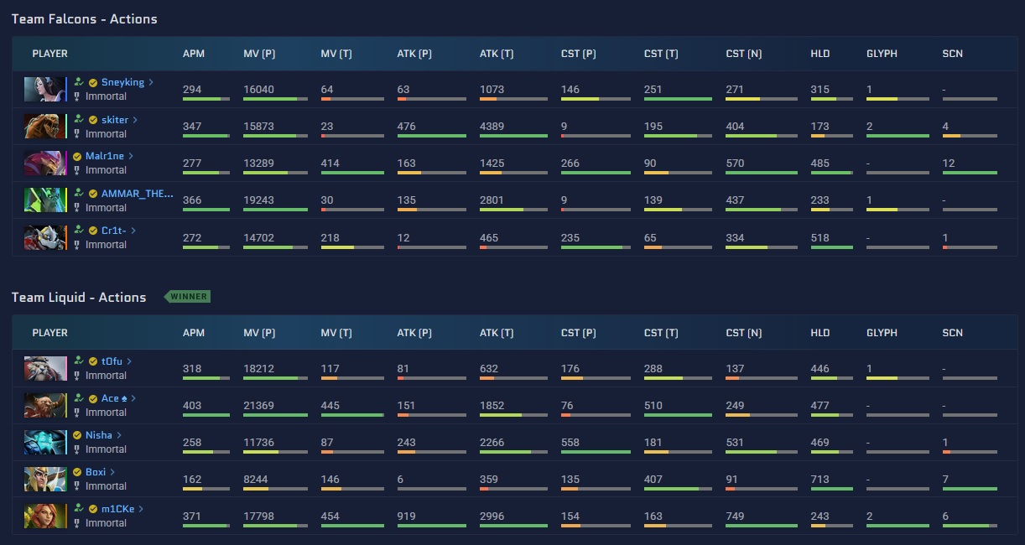This screenshot has height=545, width=1025.
Task: Sort Team Falcons table by APM column
Action: click(x=194, y=54)
